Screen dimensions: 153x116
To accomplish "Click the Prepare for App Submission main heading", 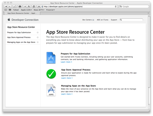I will (75, 54).
